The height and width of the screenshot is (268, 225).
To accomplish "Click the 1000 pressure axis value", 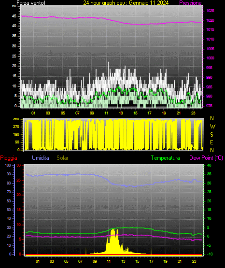I will point(210,58).
